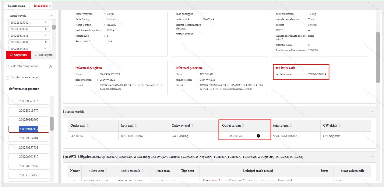Select order number 200289160299
Image resolution: width=384 pixels, height=187 pixels.
(29, 120)
